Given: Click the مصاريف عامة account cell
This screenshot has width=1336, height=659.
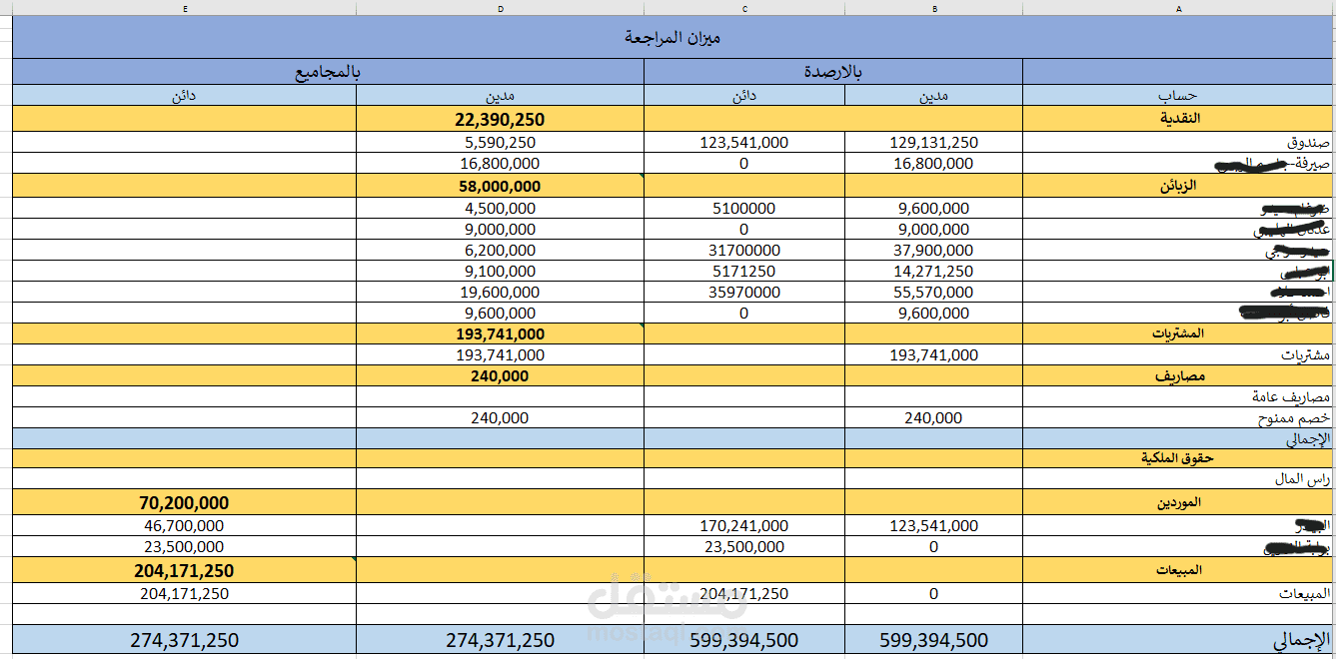Looking at the screenshot, I should (1179, 397).
